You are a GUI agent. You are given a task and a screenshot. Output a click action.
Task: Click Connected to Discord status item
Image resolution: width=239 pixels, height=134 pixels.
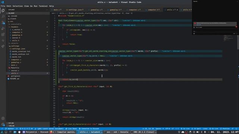(x=89, y=129)
